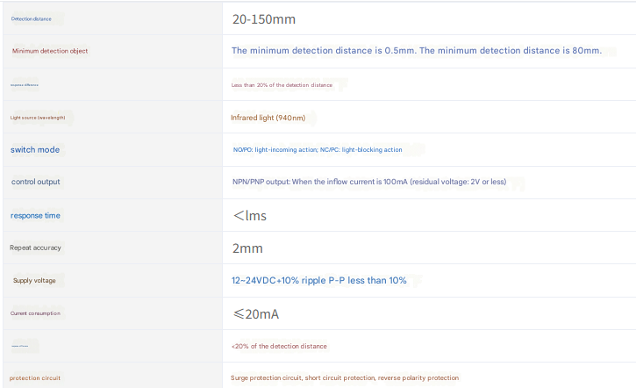Select the NO/PO light-incoming action text
Screen dimensions: 636x388
(318, 150)
